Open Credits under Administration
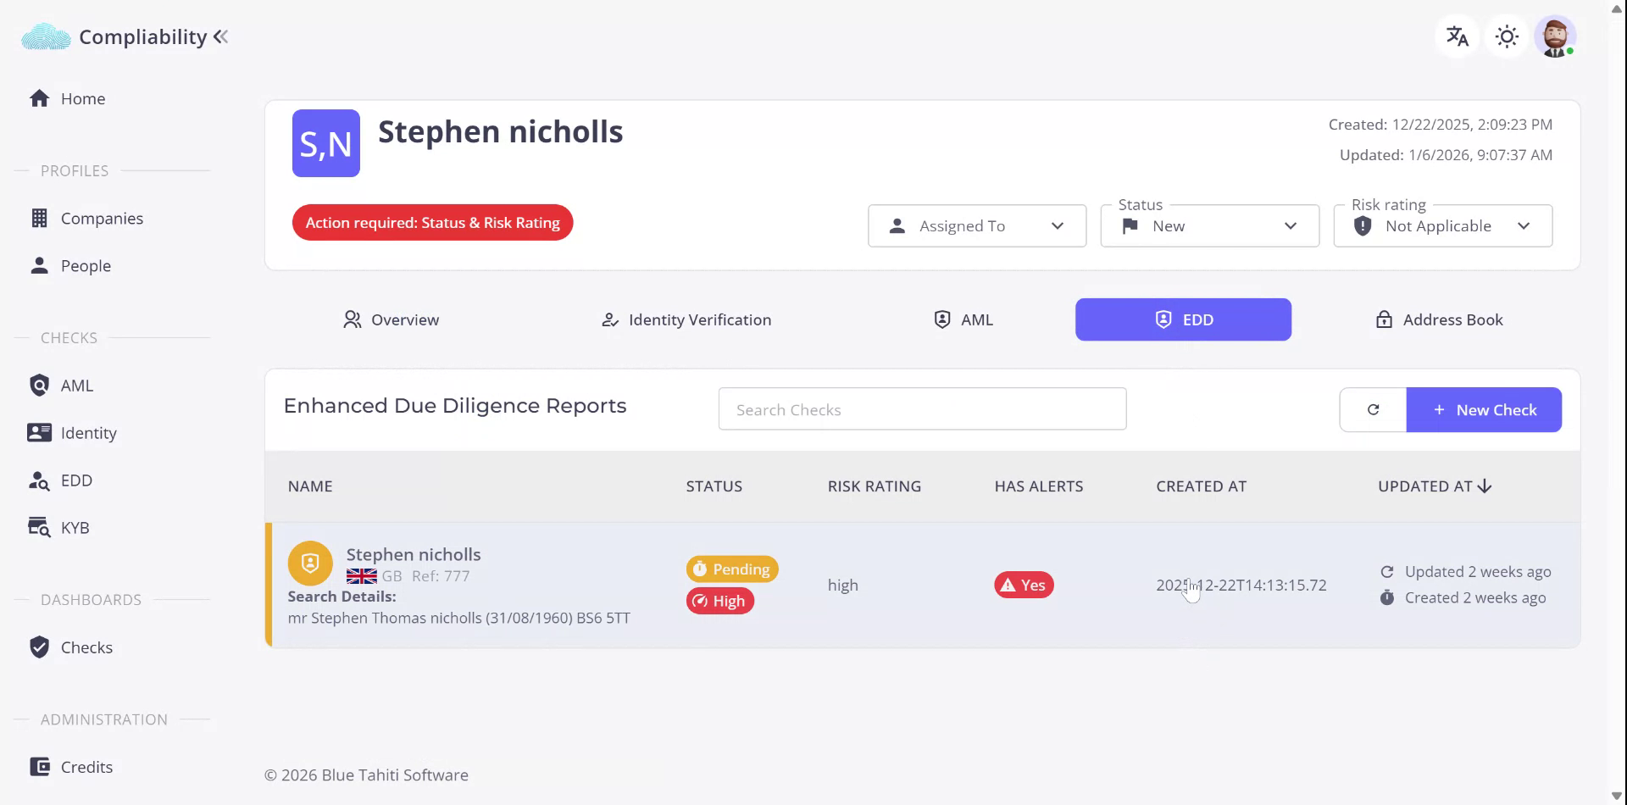The image size is (1627, 805). (86, 767)
